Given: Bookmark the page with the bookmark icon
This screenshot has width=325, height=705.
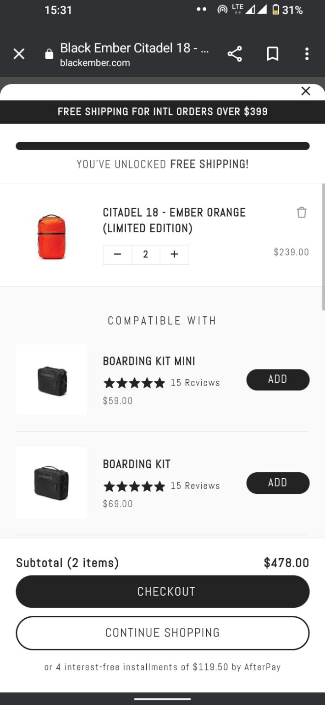Looking at the screenshot, I should [272, 54].
